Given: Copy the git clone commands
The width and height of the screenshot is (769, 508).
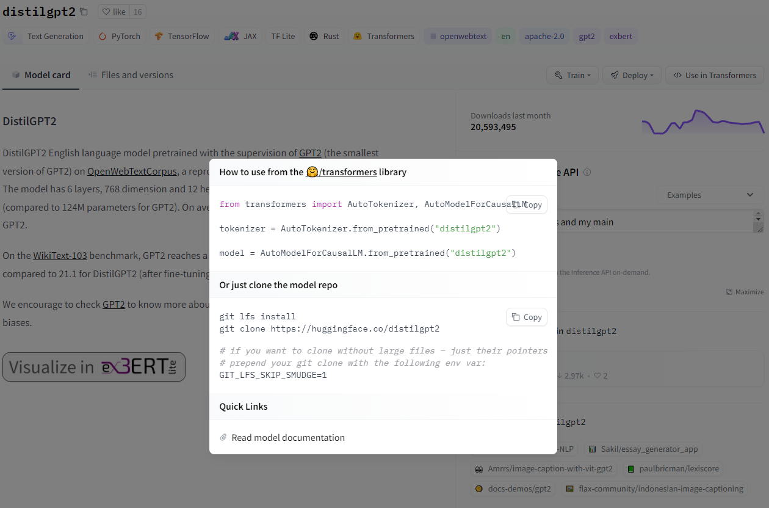Looking at the screenshot, I should point(527,317).
